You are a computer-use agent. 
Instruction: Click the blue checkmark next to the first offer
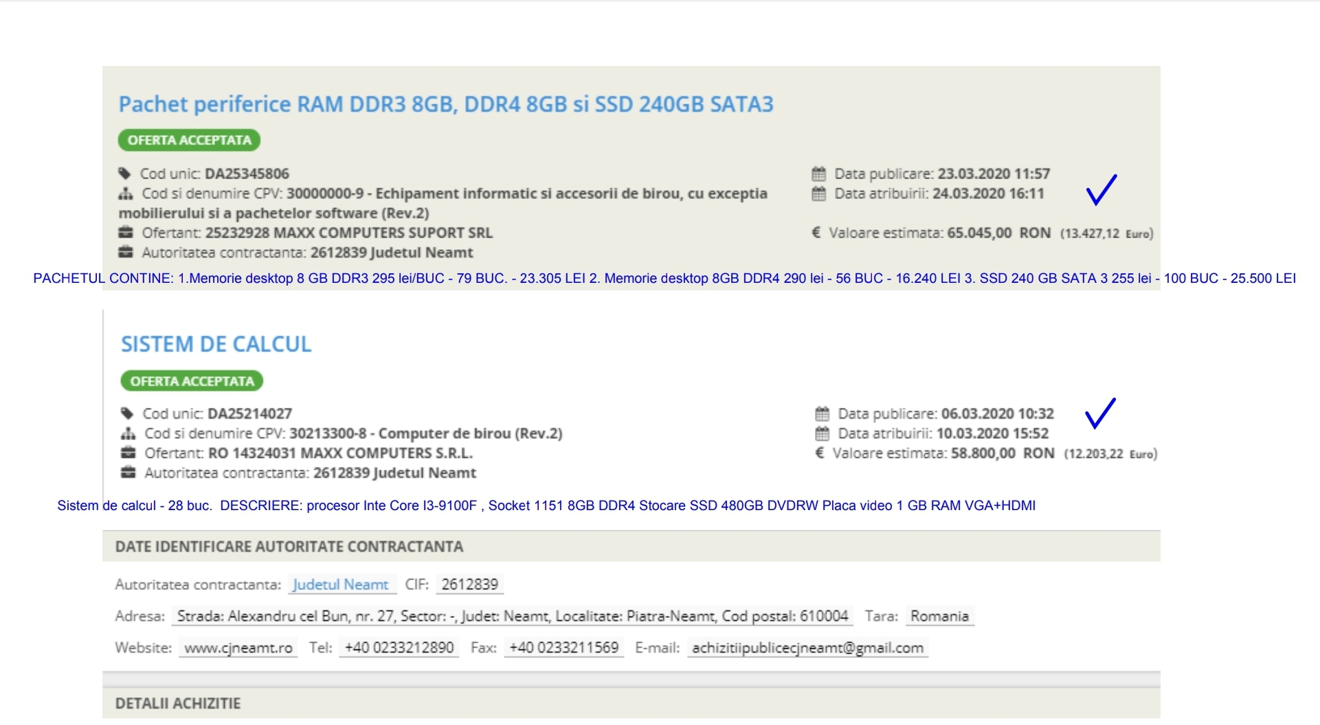coord(1101,189)
